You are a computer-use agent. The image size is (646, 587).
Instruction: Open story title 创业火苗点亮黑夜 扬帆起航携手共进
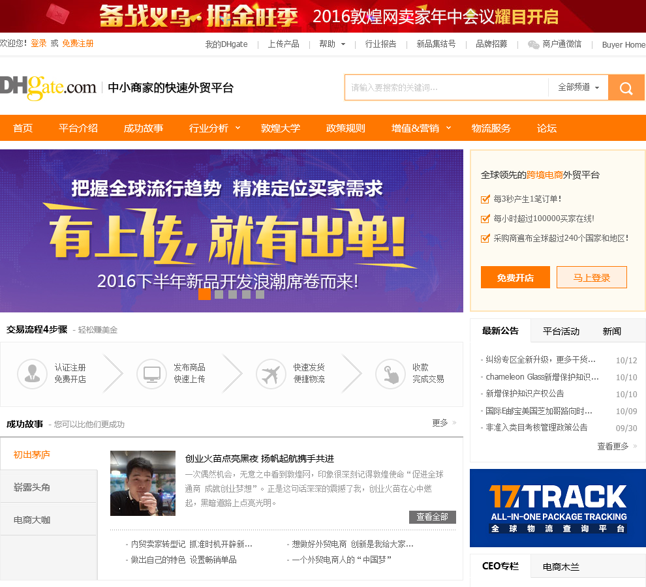pyautogui.click(x=260, y=459)
